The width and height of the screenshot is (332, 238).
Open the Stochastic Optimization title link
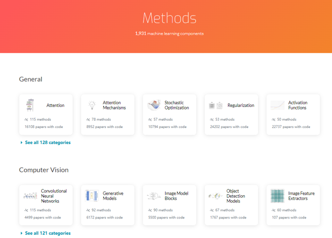coord(177,105)
